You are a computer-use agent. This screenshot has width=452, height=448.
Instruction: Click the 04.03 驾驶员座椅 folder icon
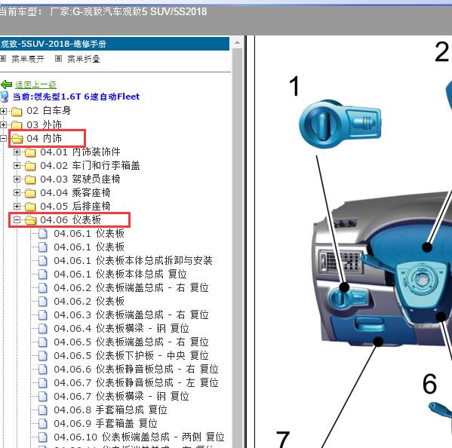point(30,180)
